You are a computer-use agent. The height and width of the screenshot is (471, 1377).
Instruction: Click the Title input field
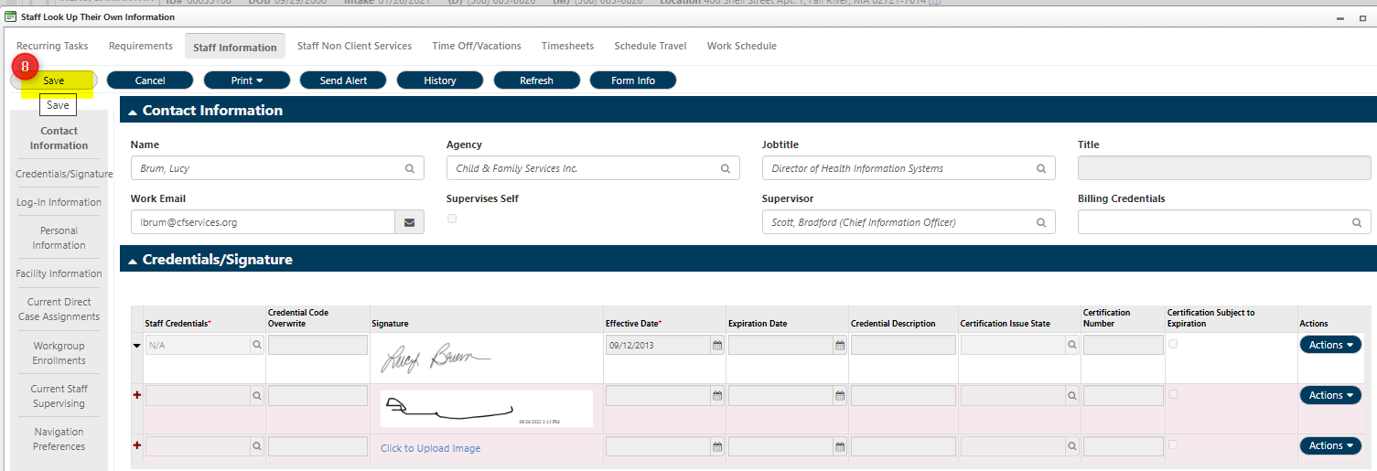[x=1224, y=168]
